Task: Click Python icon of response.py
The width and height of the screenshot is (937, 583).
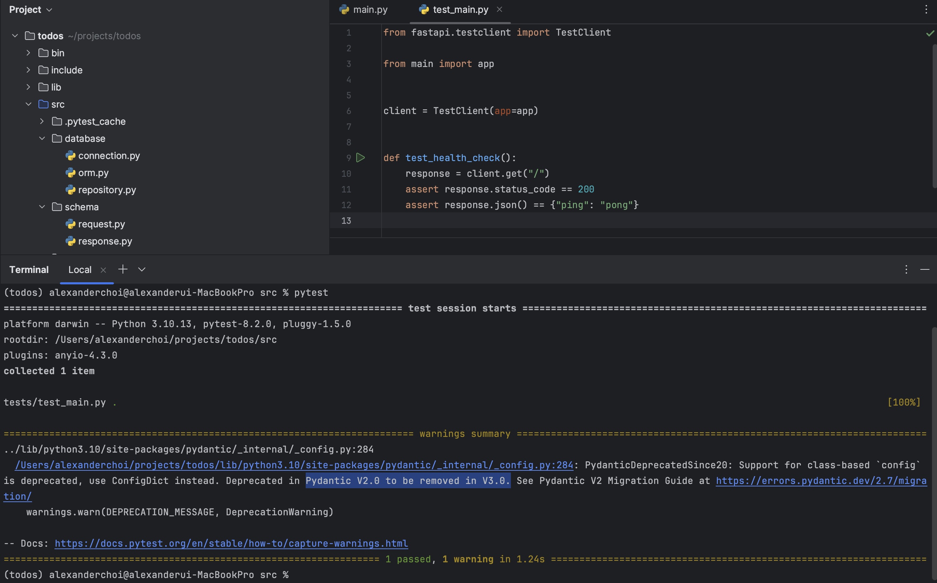Action: click(70, 241)
